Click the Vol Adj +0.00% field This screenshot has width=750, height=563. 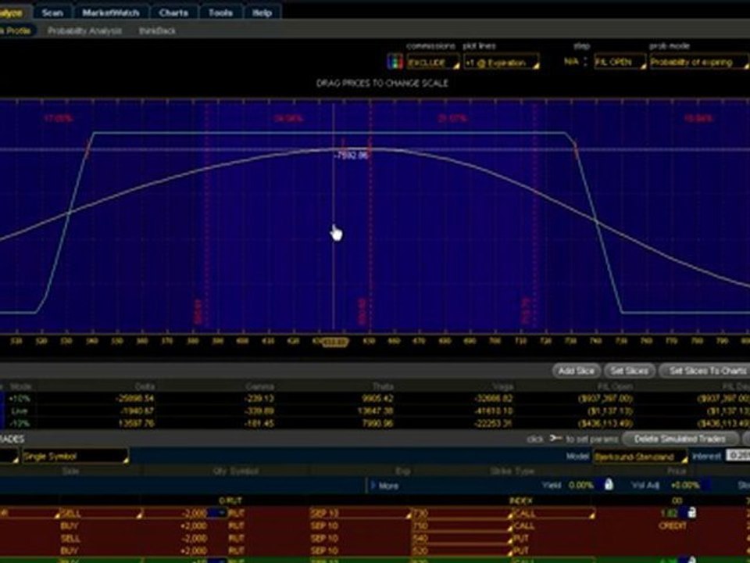pos(684,486)
